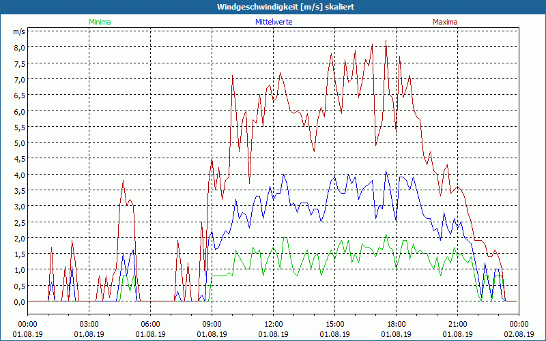The height and width of the screenshot is (341, 546).
Task: Click the green Minima legend label
Action: 100,22
